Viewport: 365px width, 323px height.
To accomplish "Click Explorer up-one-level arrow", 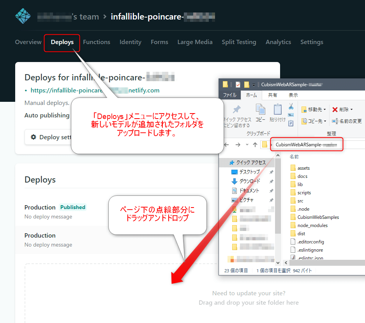I will (255, 145).
